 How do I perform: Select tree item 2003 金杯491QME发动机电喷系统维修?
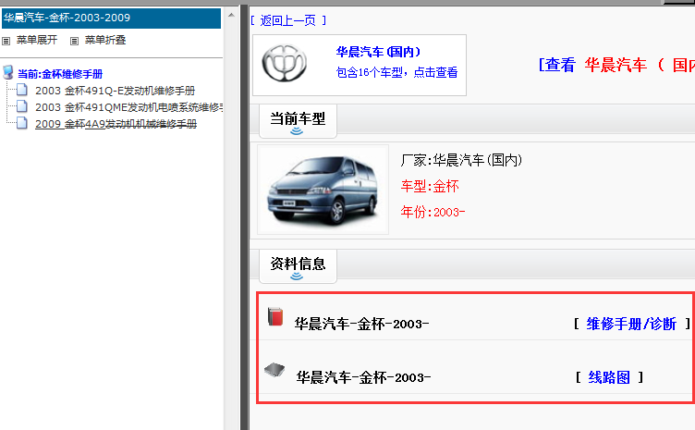(129, 107)
